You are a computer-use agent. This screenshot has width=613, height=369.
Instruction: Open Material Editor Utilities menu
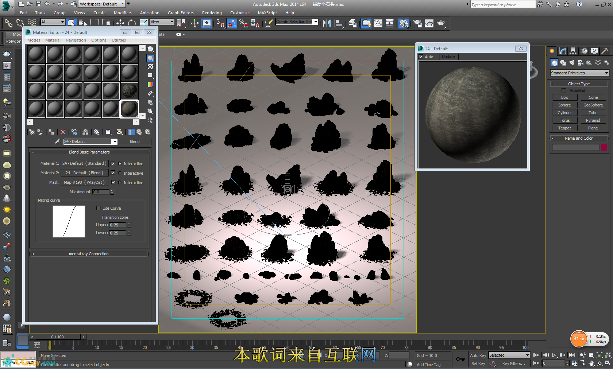tap(119, 40)
